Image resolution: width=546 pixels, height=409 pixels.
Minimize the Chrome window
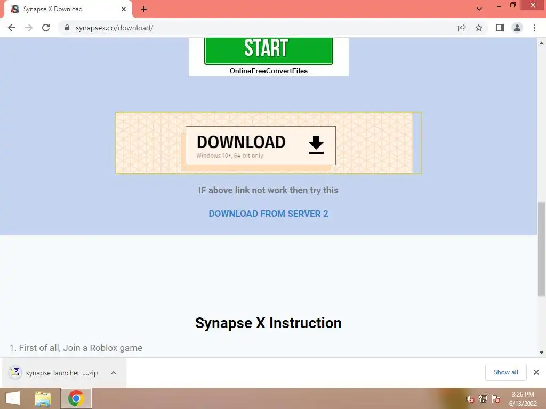click(x=499, y=5)
